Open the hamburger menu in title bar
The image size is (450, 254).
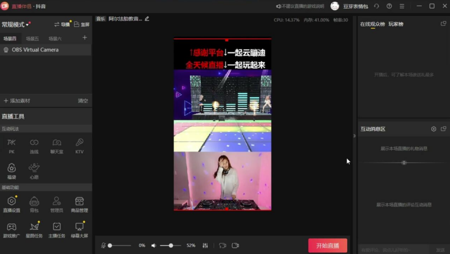point(402,6)
